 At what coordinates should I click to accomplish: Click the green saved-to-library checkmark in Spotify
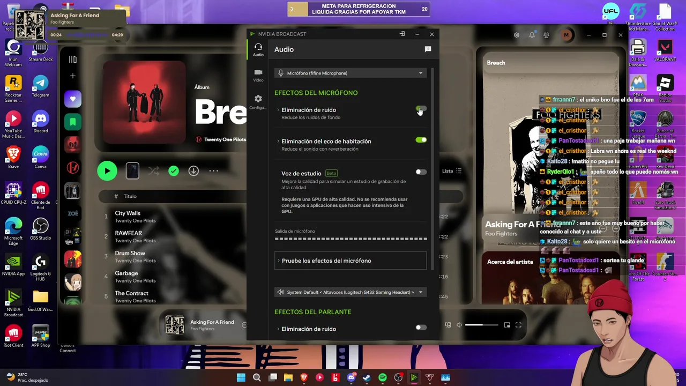point(173,171)
